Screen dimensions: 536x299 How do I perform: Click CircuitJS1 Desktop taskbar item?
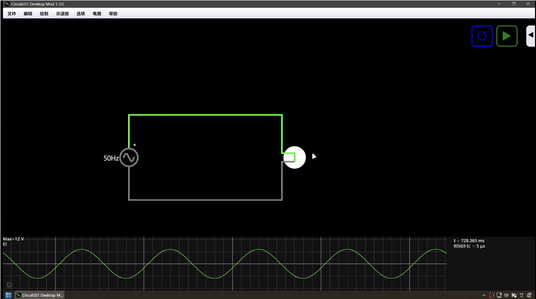pyautogui.click(x=40, y=295)
